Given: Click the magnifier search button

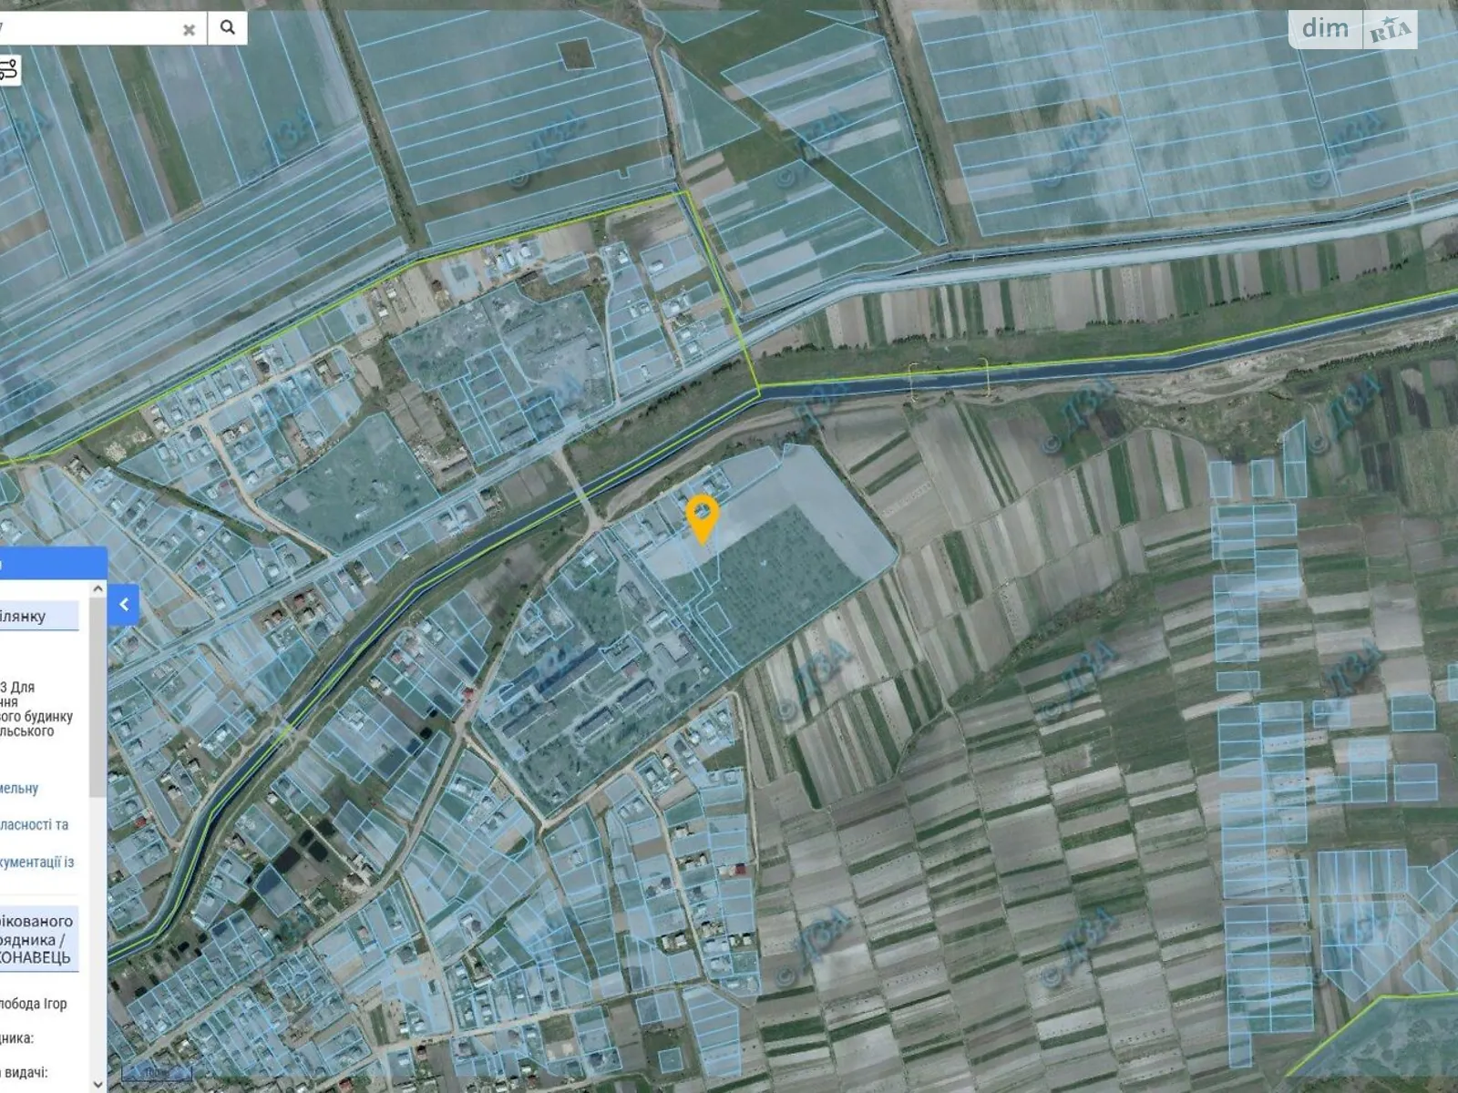Looking at the screenshot, I should coord(228,28).
